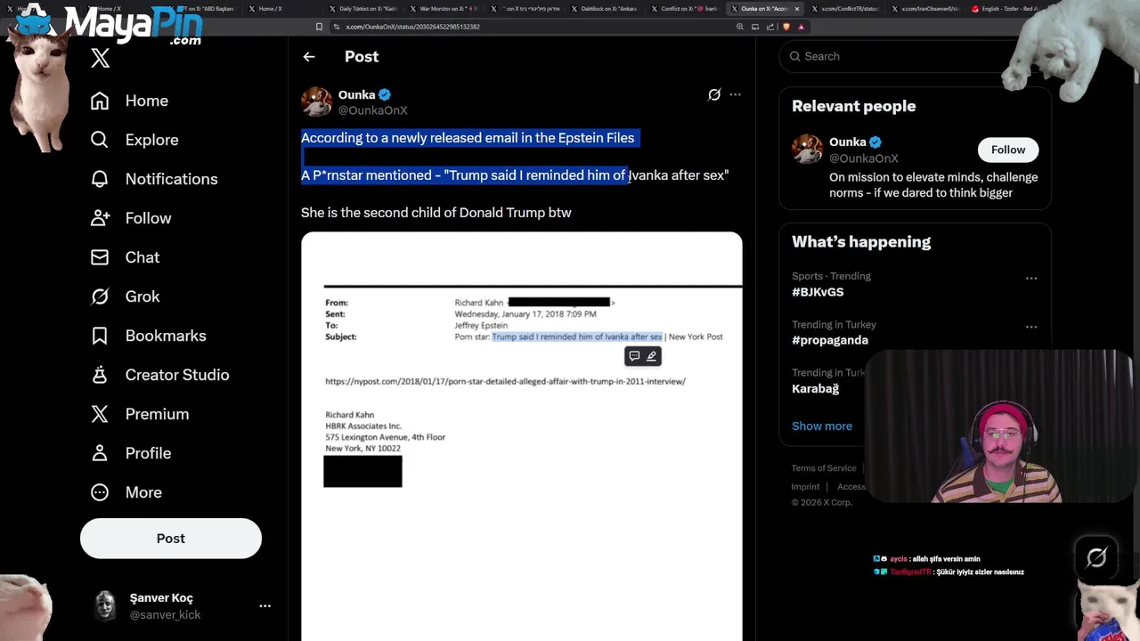Click the Brave rewards triangle icon in the address bar
Image resolution: width=1140 pixels, height=641 pixels.
point(801,27)
